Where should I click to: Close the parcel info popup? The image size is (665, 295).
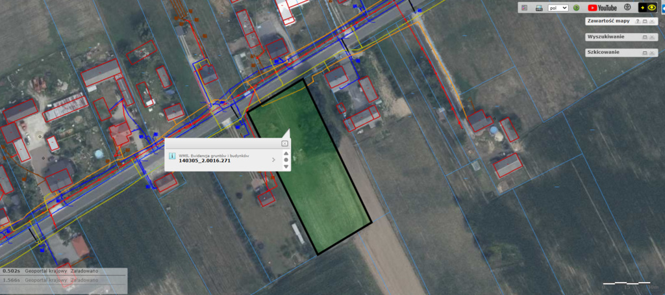click(284, 143)
